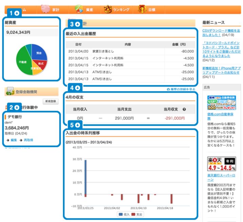Click the 編集 link under デモ銀行
Viewport: 243px width, 222px height.
(x=14, y=140)
